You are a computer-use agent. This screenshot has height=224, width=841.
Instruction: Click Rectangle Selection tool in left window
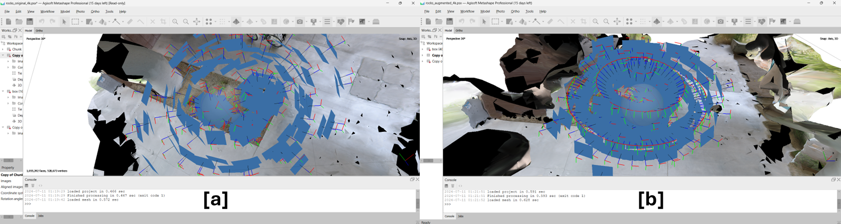click(75, 21)
